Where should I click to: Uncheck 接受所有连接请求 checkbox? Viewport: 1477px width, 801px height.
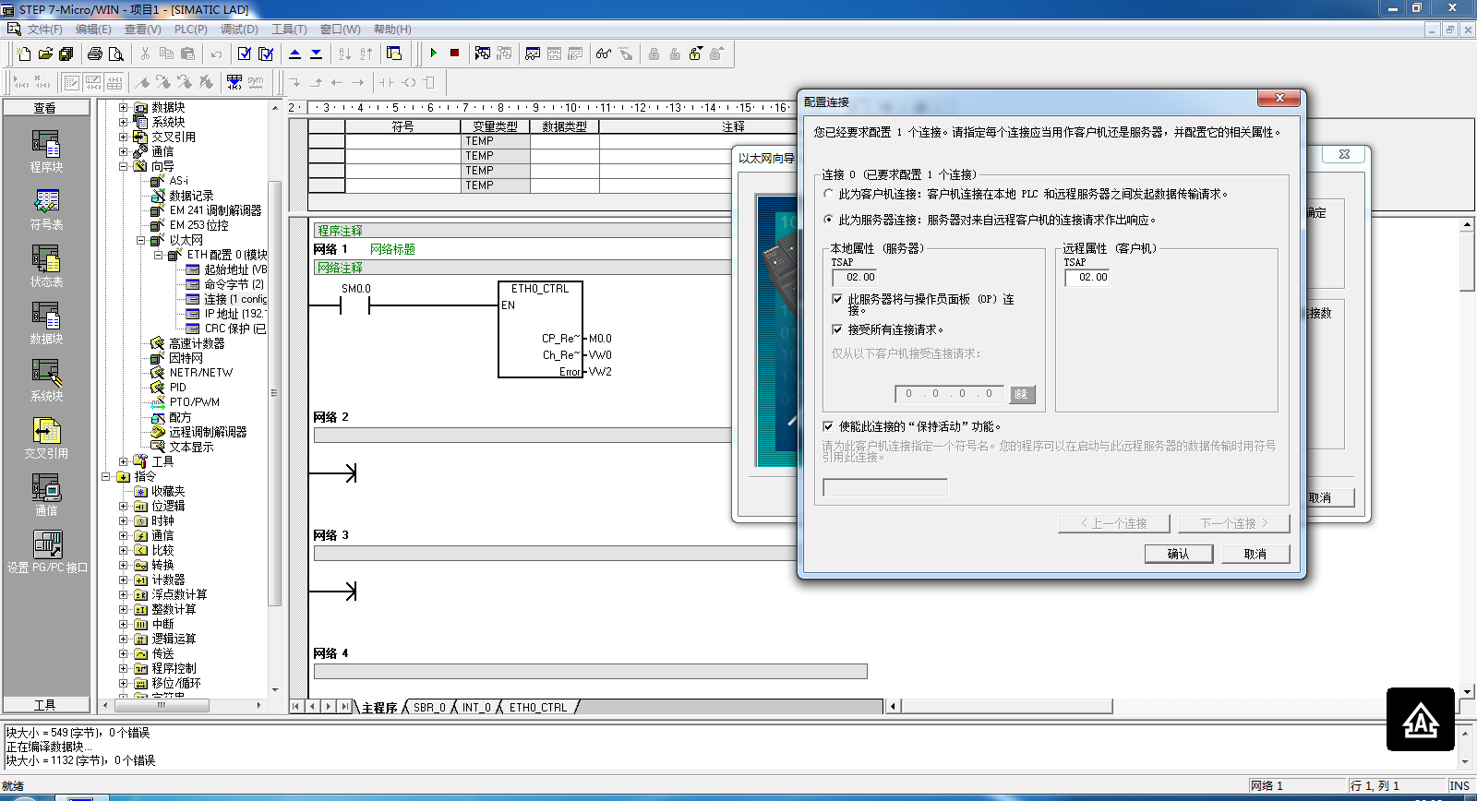point(837,329)
